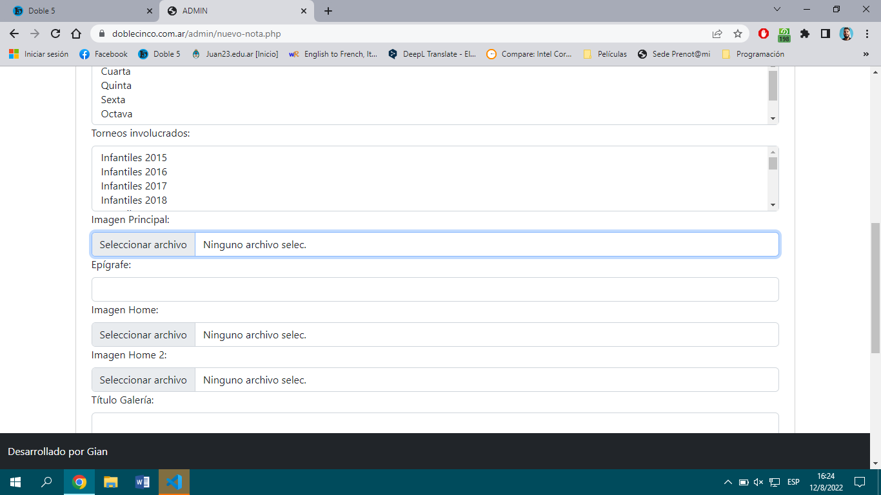
Task: Click the site padlock icon
Action: [x=101, y=34]
